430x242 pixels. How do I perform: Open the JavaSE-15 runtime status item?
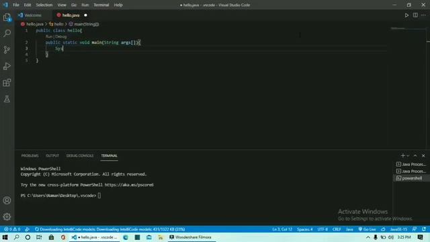398,229
